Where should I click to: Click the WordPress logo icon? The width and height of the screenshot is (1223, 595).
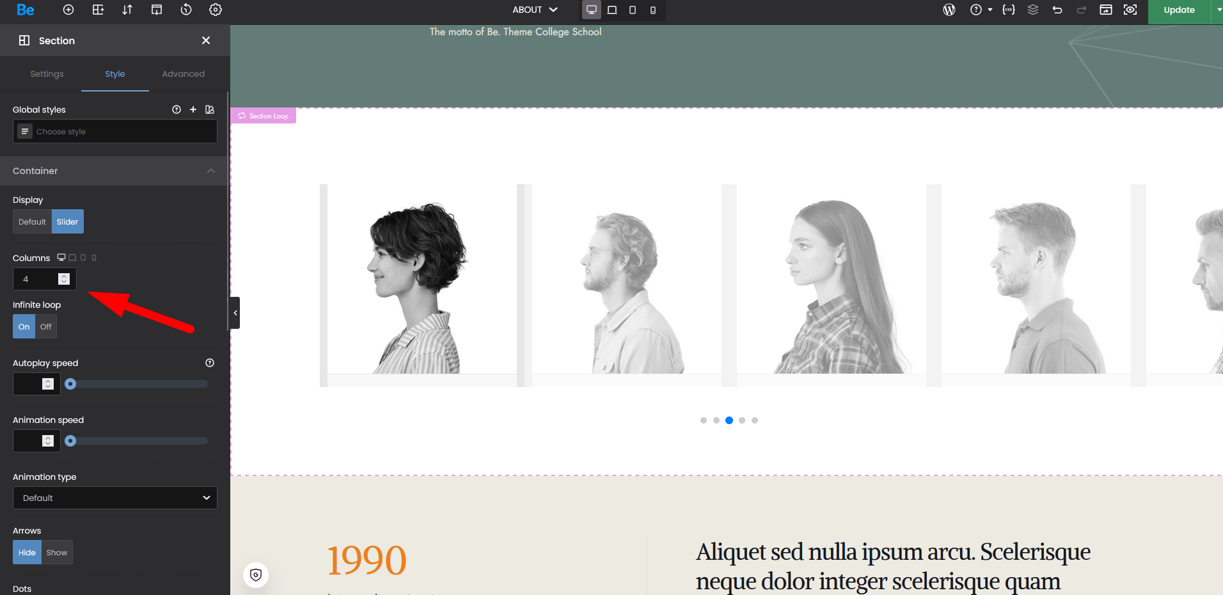click(949, 10)
